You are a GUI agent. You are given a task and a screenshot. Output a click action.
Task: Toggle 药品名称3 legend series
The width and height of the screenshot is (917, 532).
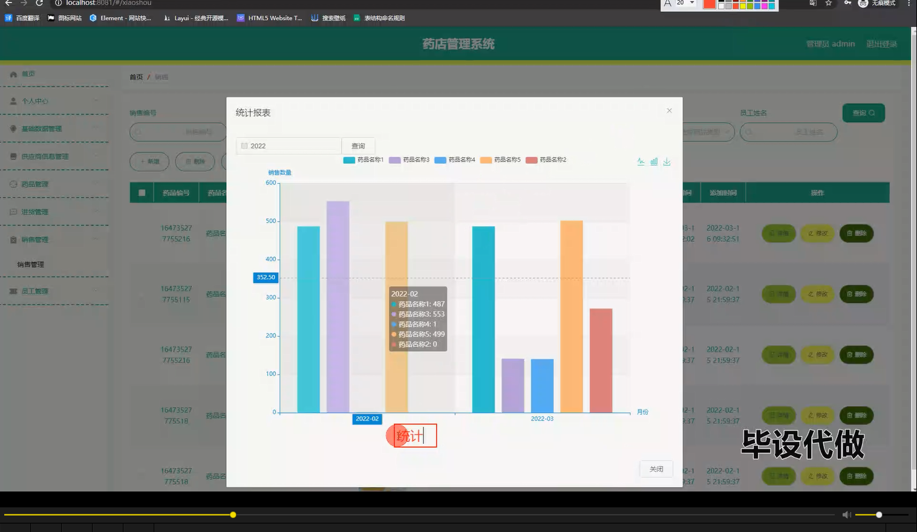[x=409, y=160]
